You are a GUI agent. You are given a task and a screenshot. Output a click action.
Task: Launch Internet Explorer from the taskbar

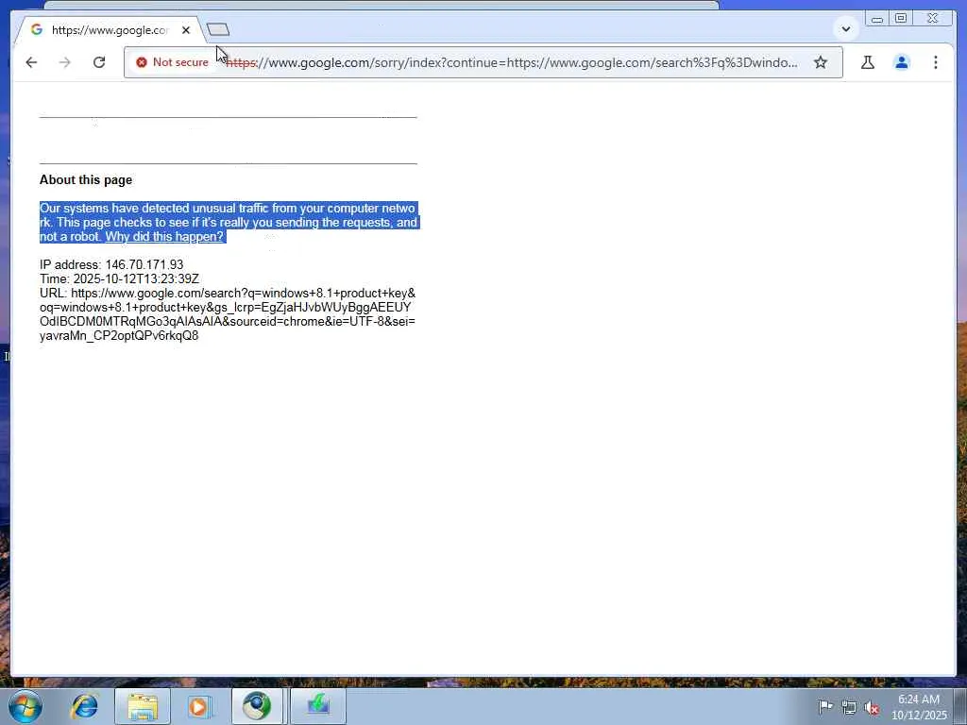[x=84, y=706]
